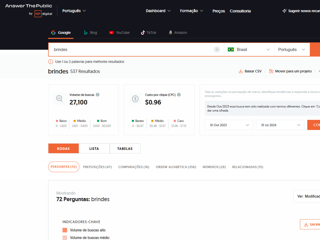Viewport: 320px width, 240px height.
Task: Click the Bing logo icon
Action: [86, 32]
